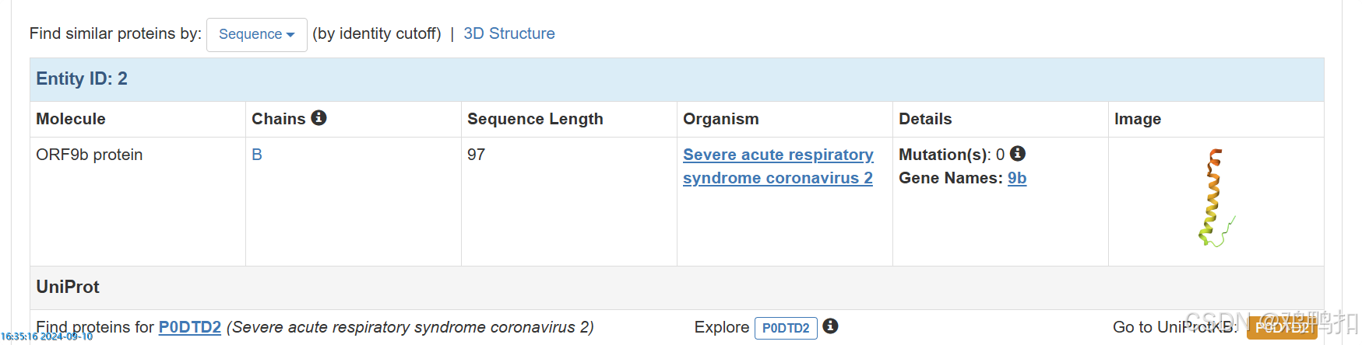Select the ORF9b protein molecule name
The width and height of the screenshot is (1362, 345).
[90, 155]
